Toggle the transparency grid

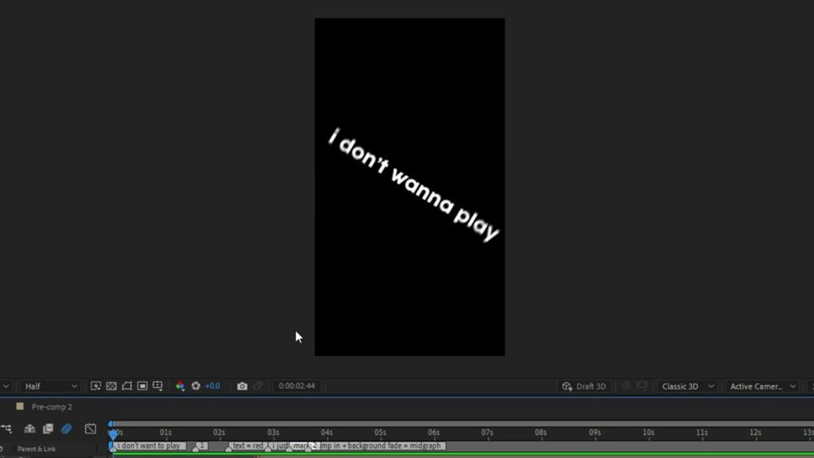pos(111,386)
